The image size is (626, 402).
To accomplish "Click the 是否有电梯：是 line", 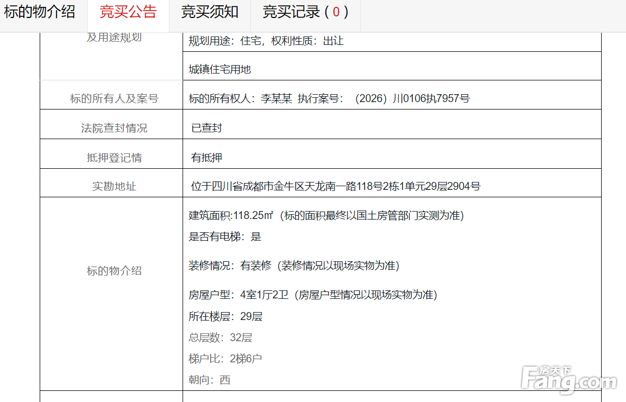I will pyautogui.click(x=225, y=236).
